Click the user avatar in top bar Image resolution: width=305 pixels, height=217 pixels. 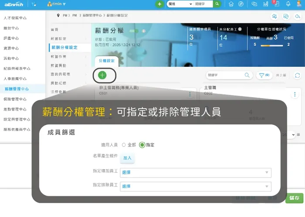(299, 4)
